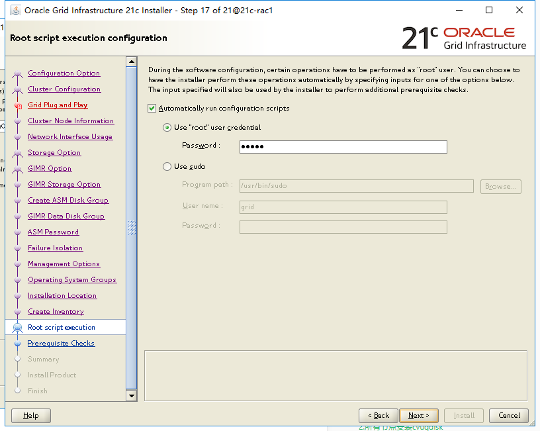
Task: Click the step list scroll up arrow
Action: pyautogui.click(x=132, y=62)
